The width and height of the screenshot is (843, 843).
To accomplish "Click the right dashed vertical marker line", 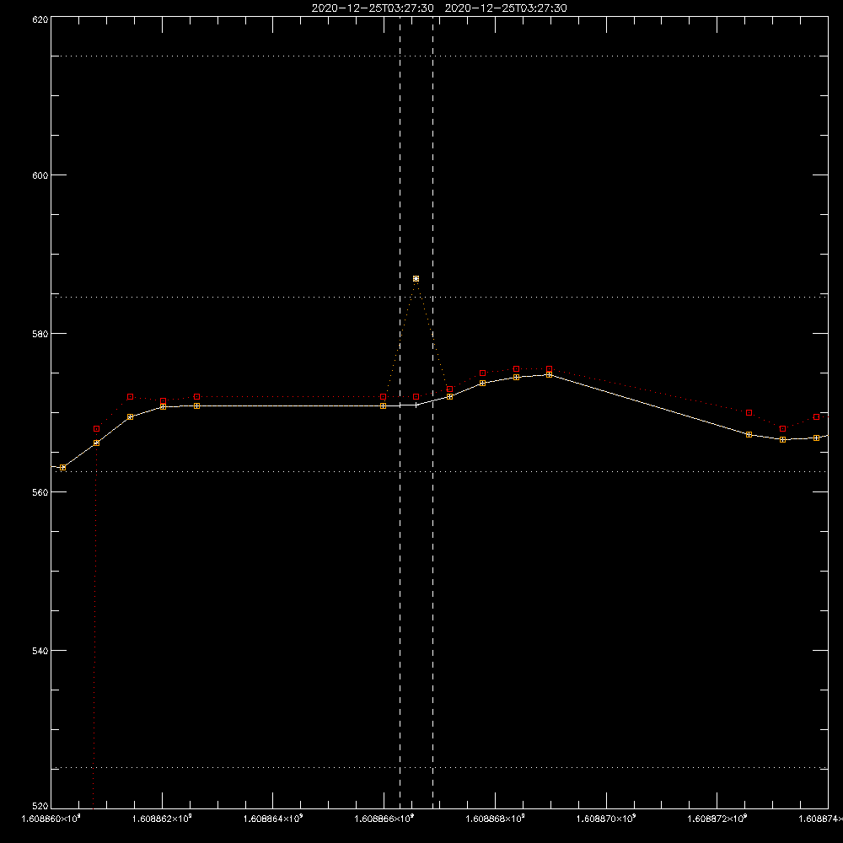I will click(x=432, y=412).
